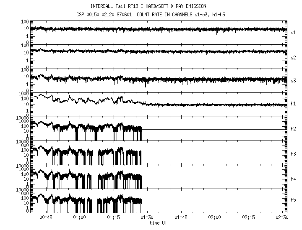Screen dimensions: 302x230
Task: Click the 01:45 time axis label
Action: [x=181, y=217]
